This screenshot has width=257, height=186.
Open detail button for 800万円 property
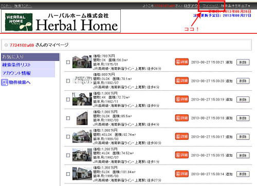coord(182,80)
